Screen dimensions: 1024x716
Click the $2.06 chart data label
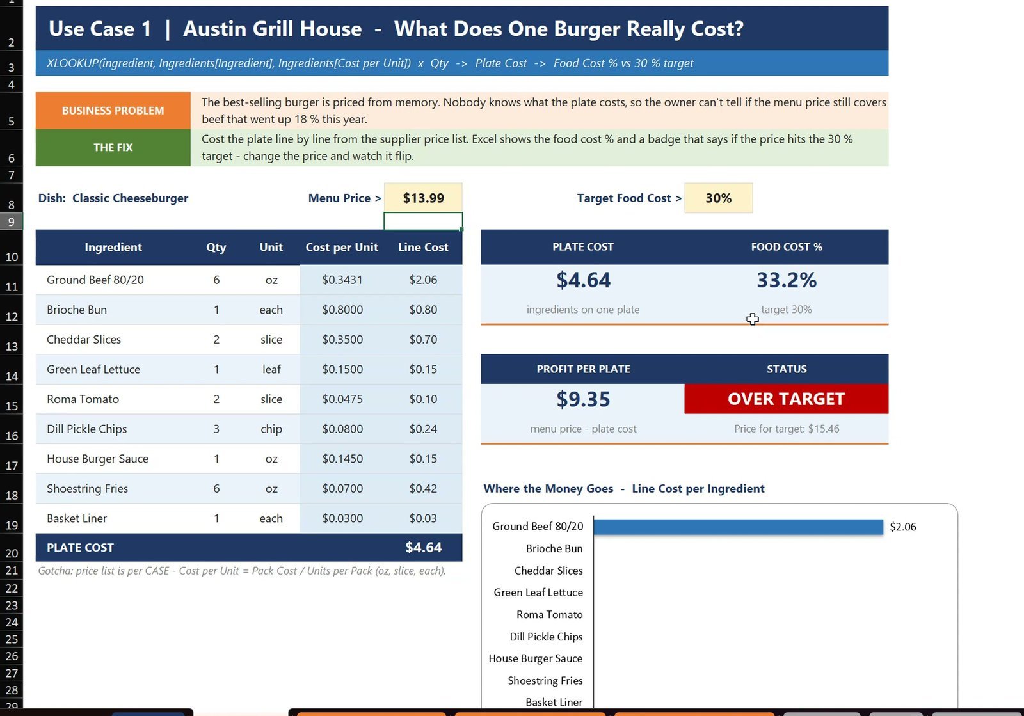coord(903,527)
